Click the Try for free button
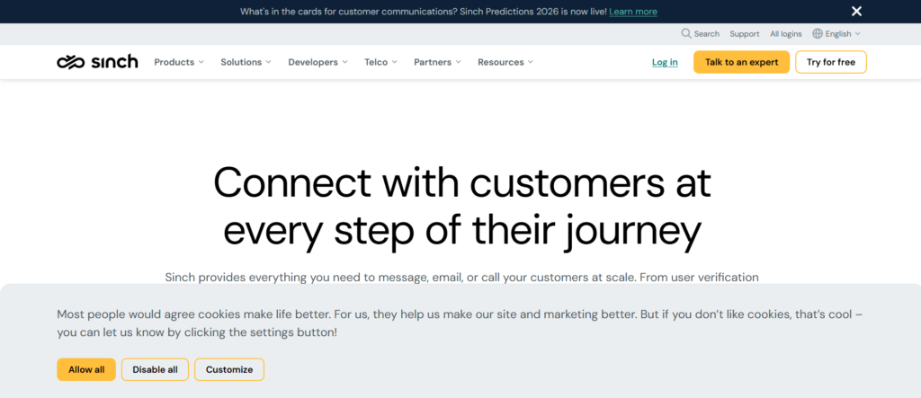The height and width of the screenshot is (398, 921). 830,62
